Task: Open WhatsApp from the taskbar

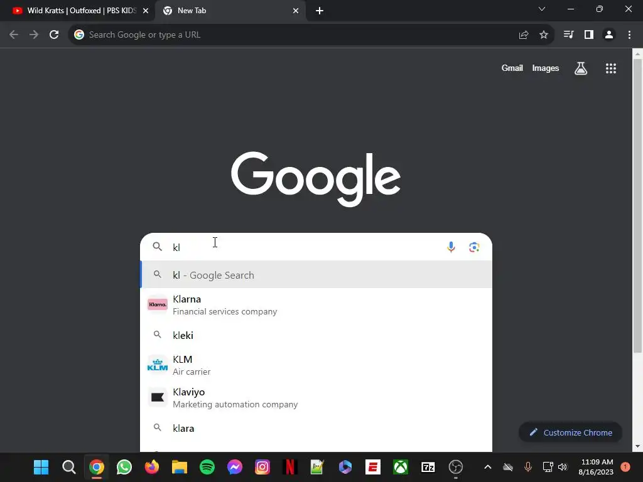Action: pyautogui.click(x=124, y=467)
